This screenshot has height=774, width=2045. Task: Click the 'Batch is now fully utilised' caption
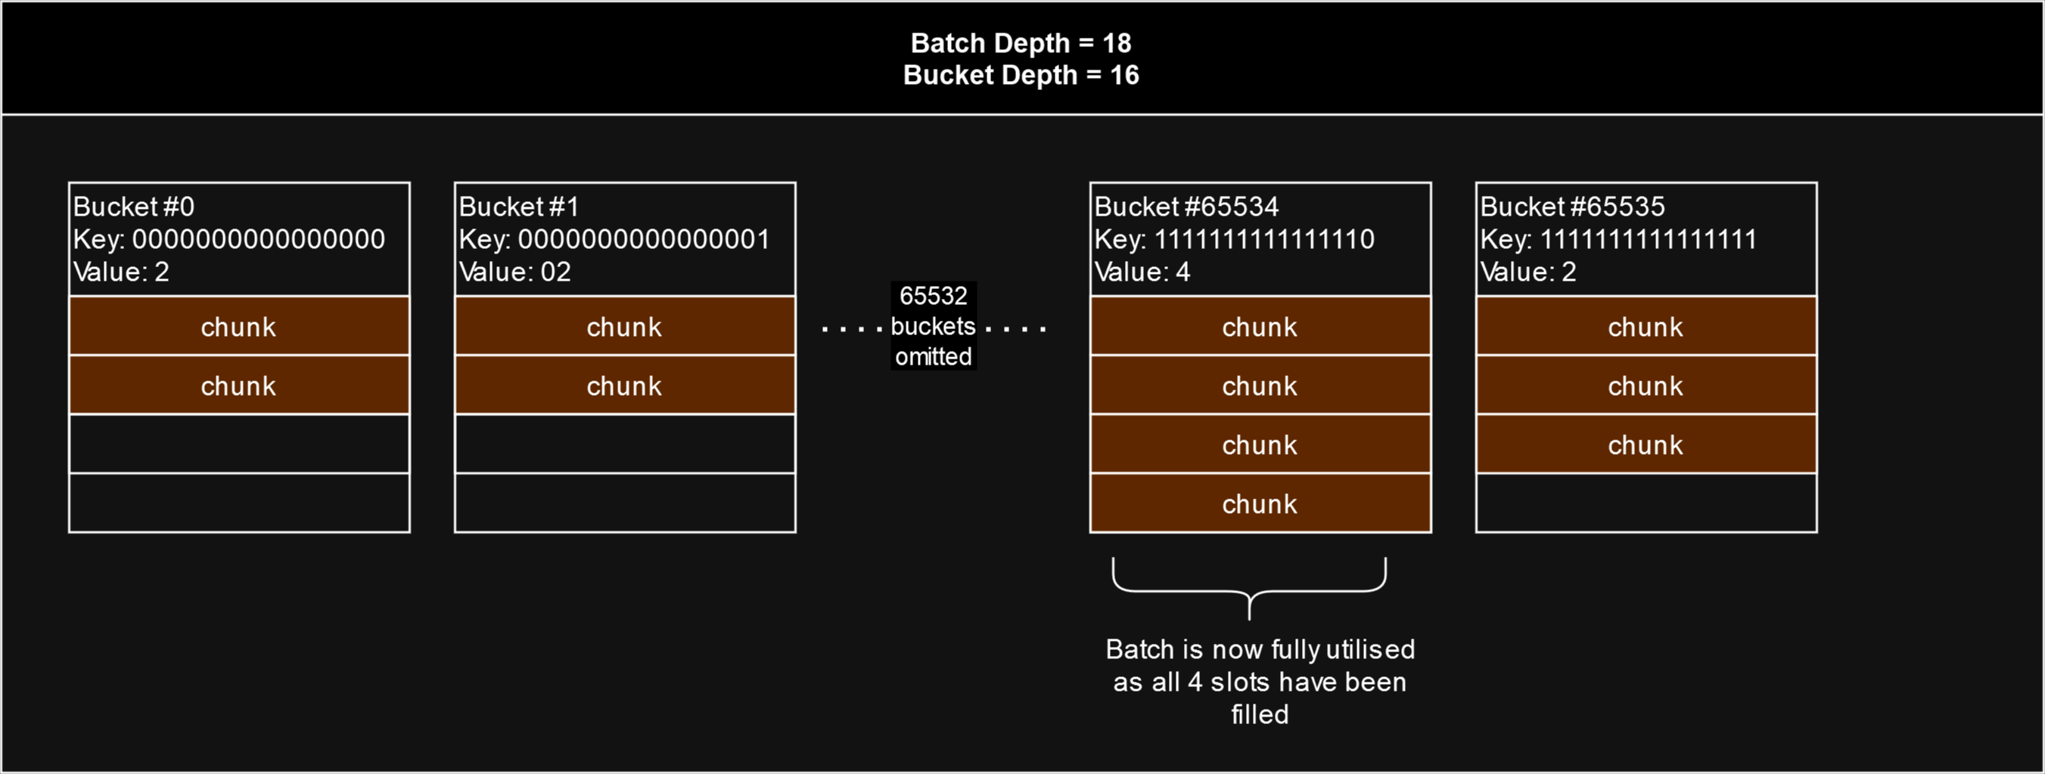(1260, 682)
